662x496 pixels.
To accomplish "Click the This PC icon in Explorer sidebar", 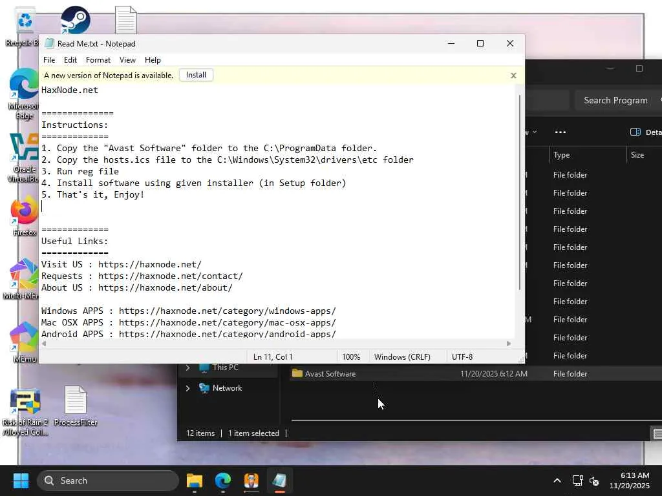I will [204, 367].
